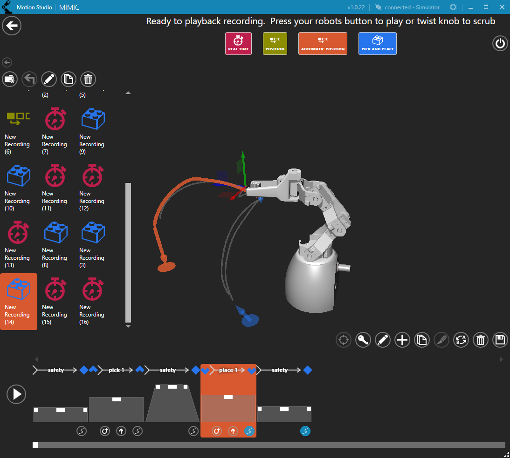This screenshot has width=510, height=458.
Task: Click the timeline right scroll arrow
Action: (502, 359)
